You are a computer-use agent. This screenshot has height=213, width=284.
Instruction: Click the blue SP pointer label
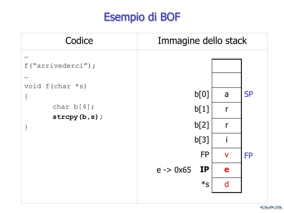pos(248,94)
